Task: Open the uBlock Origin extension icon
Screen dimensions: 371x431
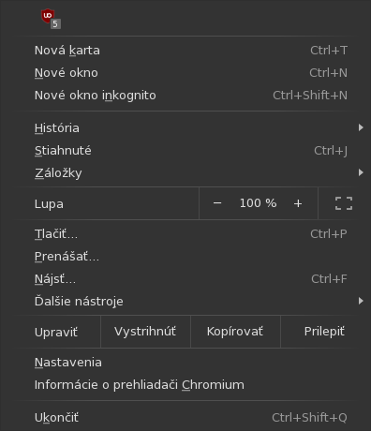Action: click(51, 19)
